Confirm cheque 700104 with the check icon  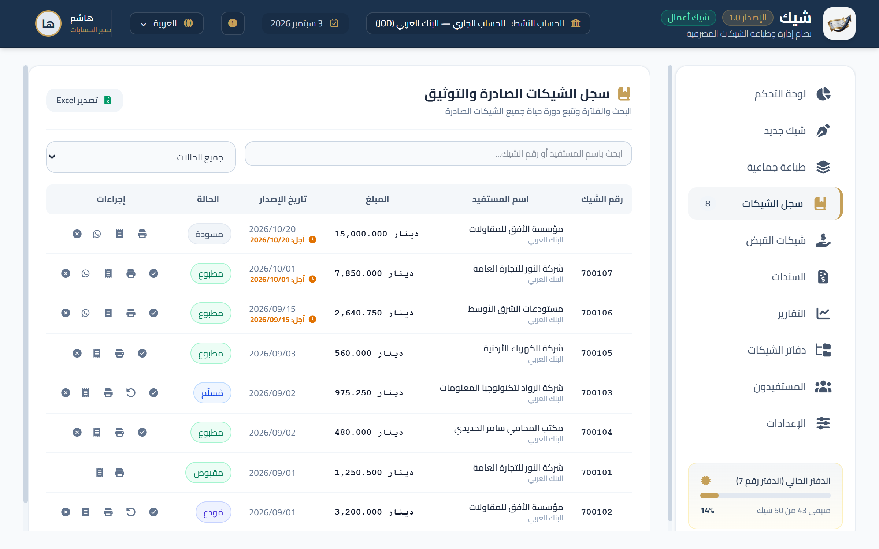coord(142,432)
